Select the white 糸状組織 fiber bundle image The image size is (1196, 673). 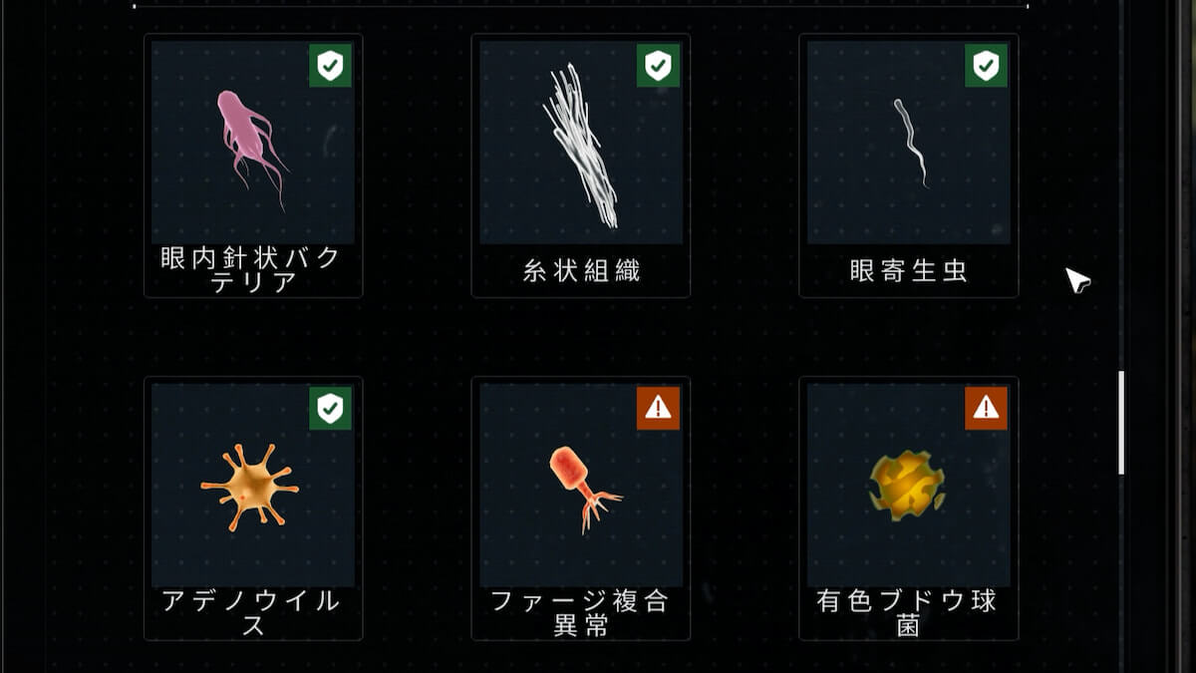tap(581, 143)
